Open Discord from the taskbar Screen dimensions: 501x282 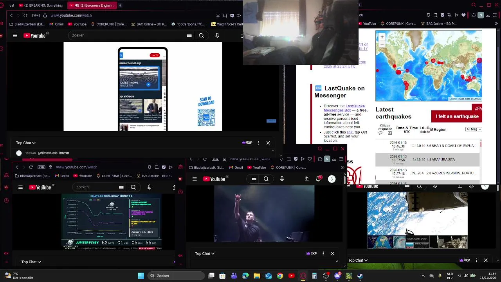[x=337, y=276]
